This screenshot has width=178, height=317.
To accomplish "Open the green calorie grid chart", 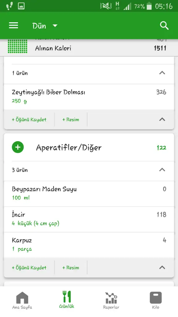I will tap(18, 46).
